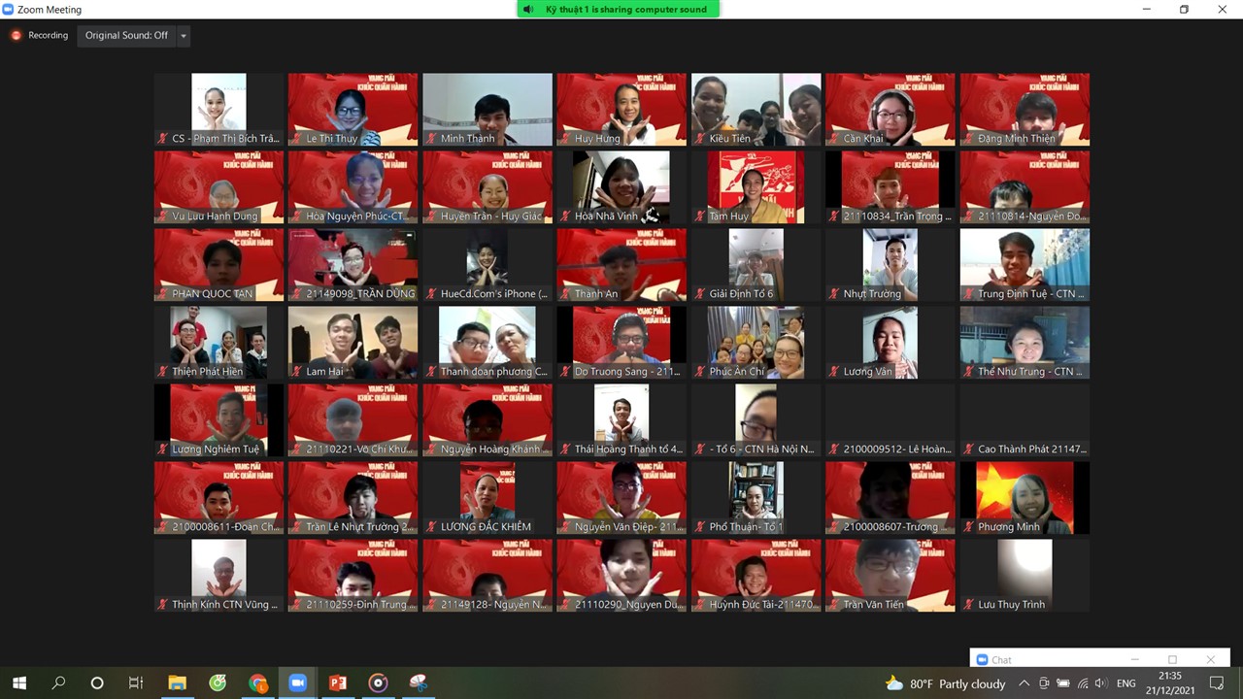Click the muted microphone icon on Minh Thành's tile
The width and height of the screenshot is (1243, 699).
[x=431, y=139]
